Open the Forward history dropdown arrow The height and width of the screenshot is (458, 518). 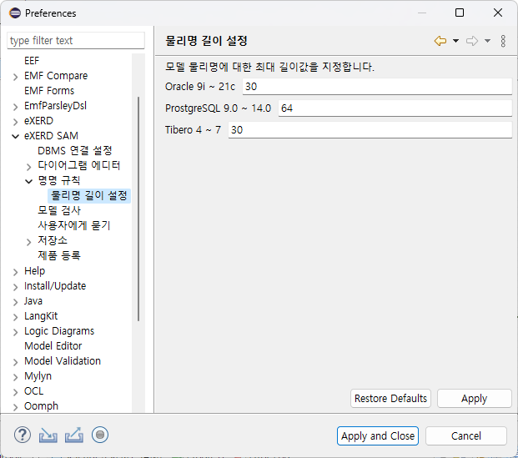tap(487, 41)
